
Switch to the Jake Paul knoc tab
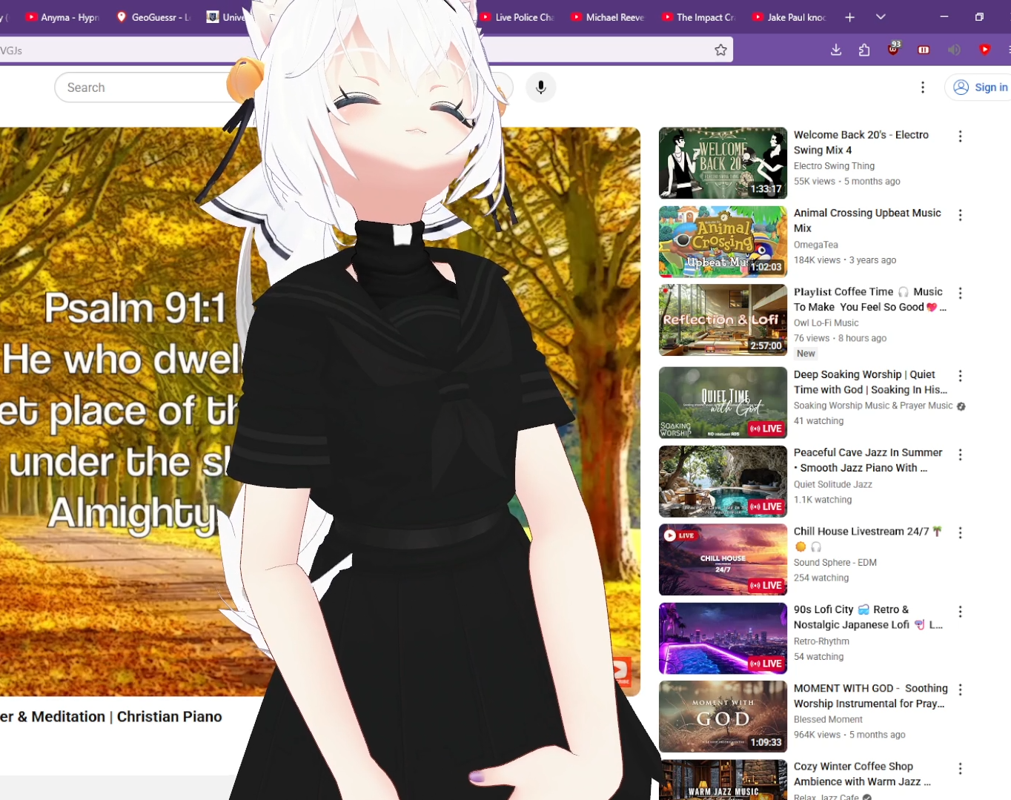[789, 17]
